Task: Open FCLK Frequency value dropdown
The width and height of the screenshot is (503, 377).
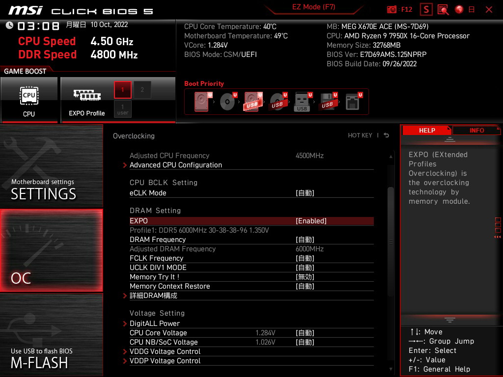Action: pos(305,258)
